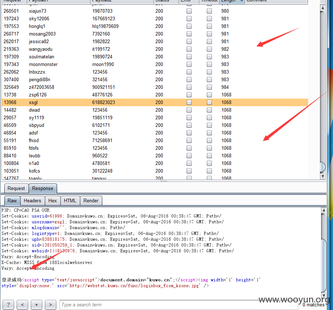Select row with payload mosang2003
The image size is (333, 310).
click(155, 34)
